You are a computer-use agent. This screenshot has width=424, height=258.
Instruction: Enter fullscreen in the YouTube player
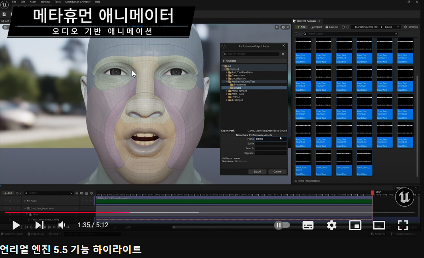coord(403,225)
